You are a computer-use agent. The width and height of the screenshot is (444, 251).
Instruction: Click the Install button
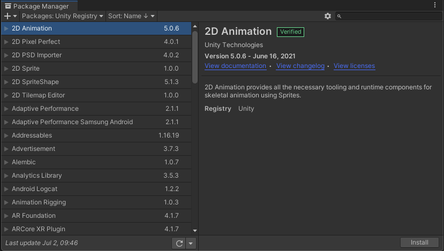(x=419, y=242)
